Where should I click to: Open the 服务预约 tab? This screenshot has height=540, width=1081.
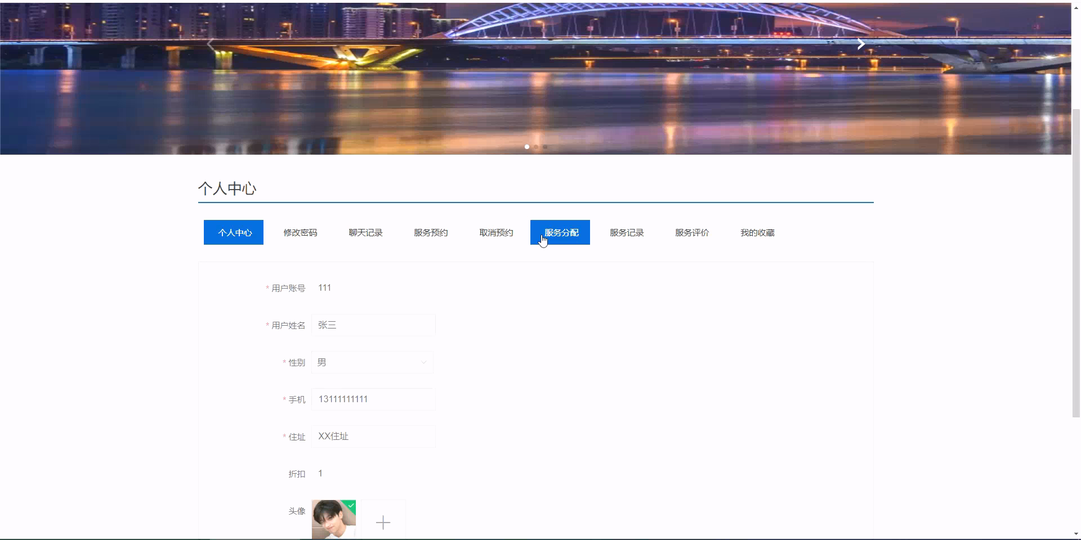[x=431, y=232]
